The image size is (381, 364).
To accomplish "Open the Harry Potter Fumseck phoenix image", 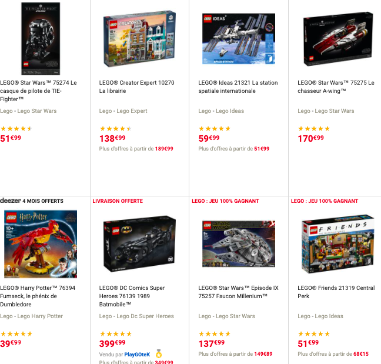I will pos(41,244).
